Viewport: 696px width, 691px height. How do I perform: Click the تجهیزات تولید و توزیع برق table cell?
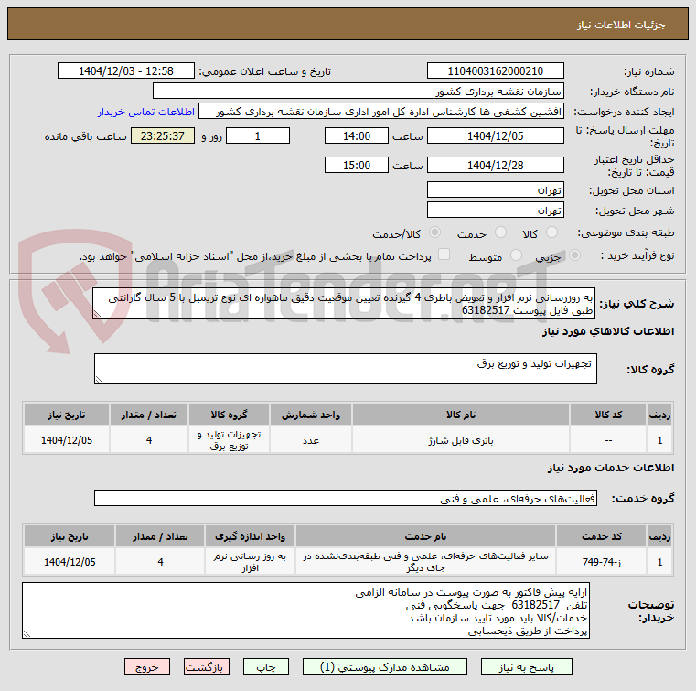point(229,440)
